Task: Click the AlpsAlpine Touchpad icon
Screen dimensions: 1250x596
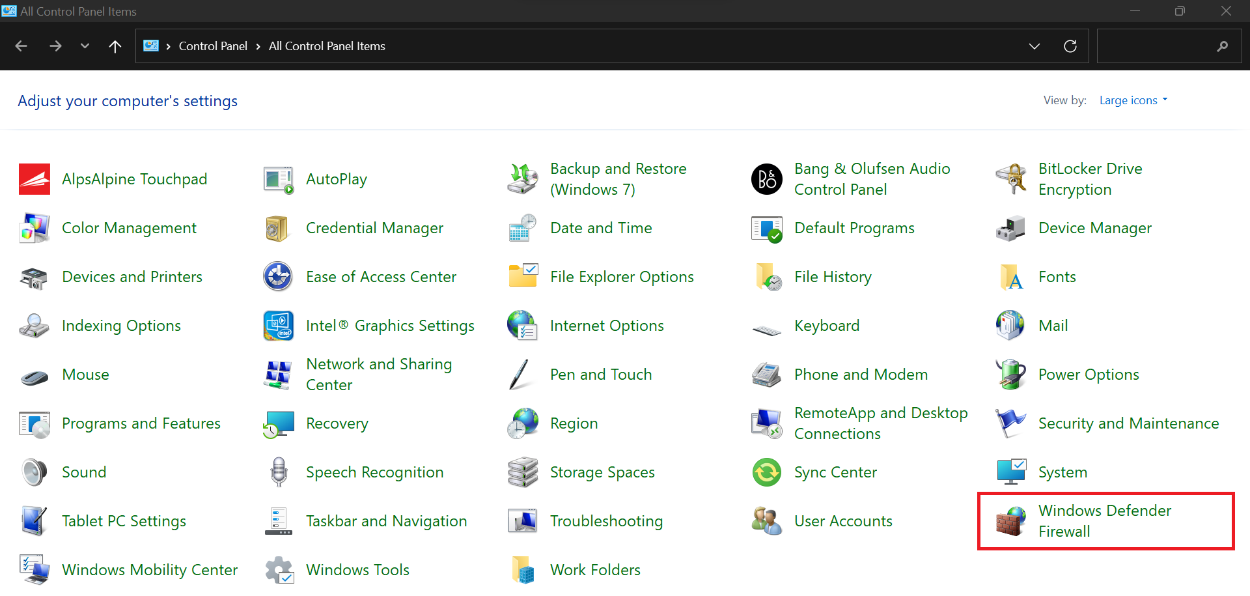Action: coord(35,179)
